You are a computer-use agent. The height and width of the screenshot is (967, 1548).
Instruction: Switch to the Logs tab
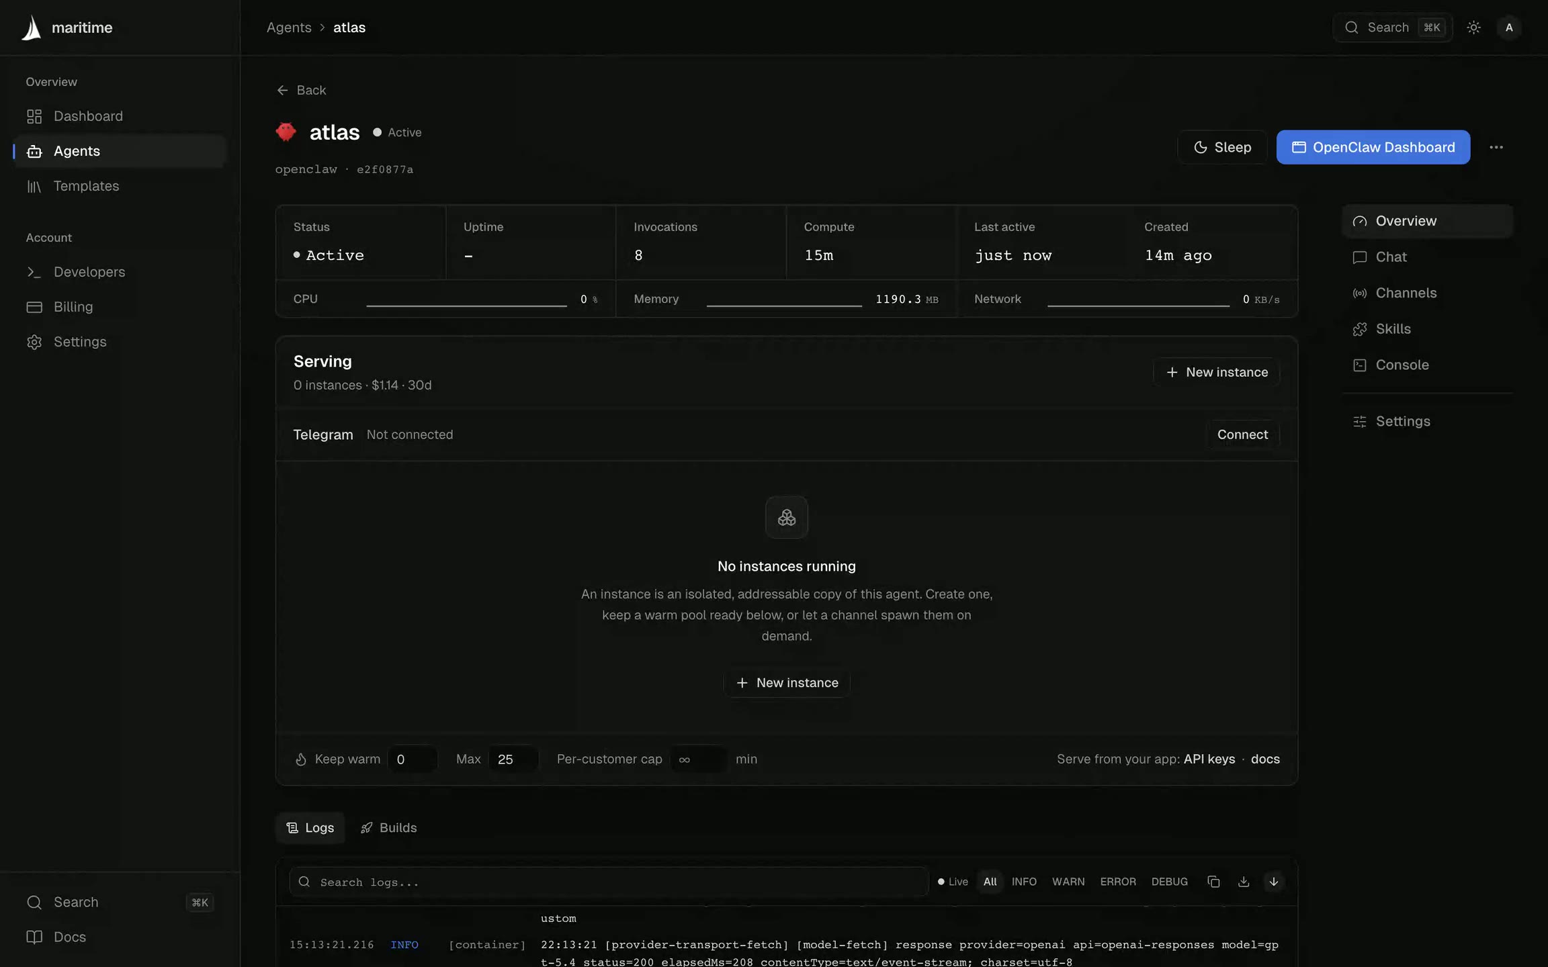[x=310, y=827]
